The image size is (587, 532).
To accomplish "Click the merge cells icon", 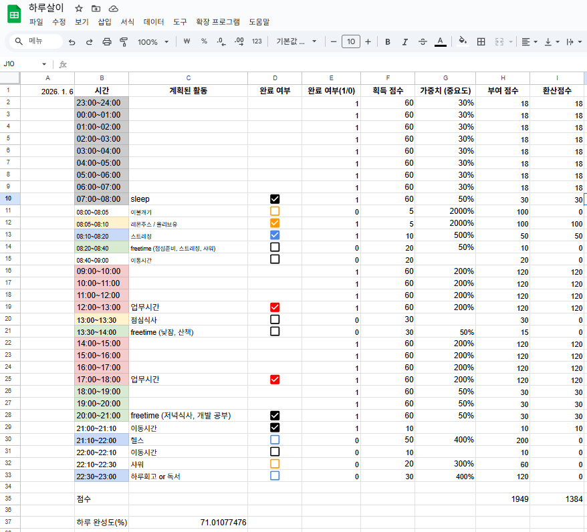I will pos(499,42).
